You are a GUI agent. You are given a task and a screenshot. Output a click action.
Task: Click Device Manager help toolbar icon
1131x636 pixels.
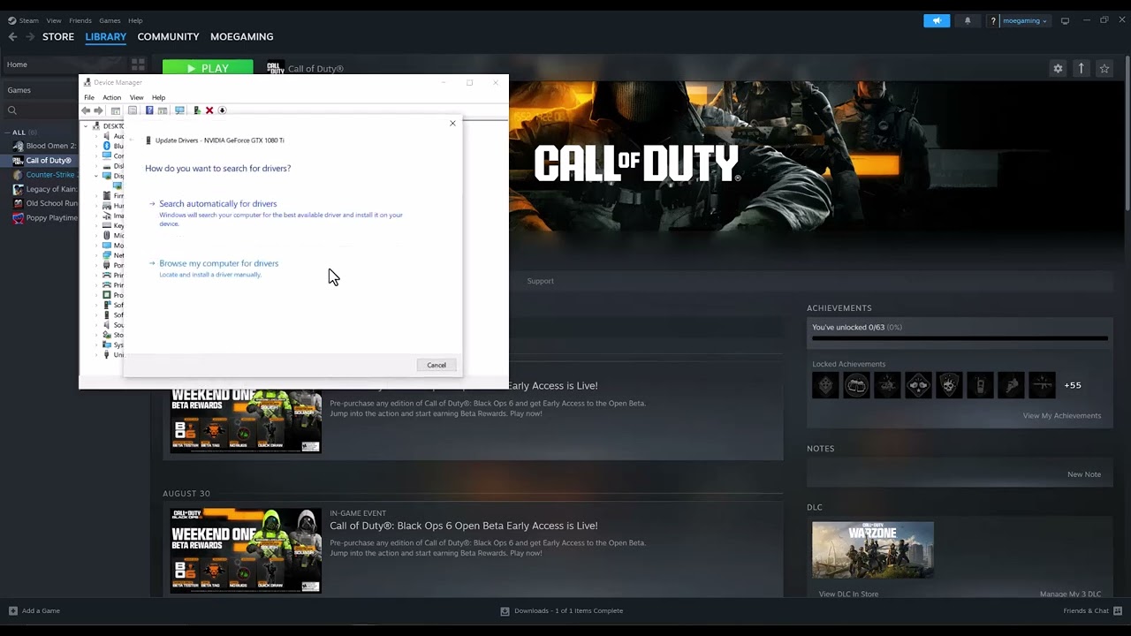click(149, 110)
